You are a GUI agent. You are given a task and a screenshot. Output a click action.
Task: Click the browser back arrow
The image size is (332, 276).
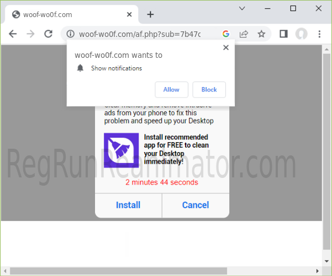tap(13, 34)
